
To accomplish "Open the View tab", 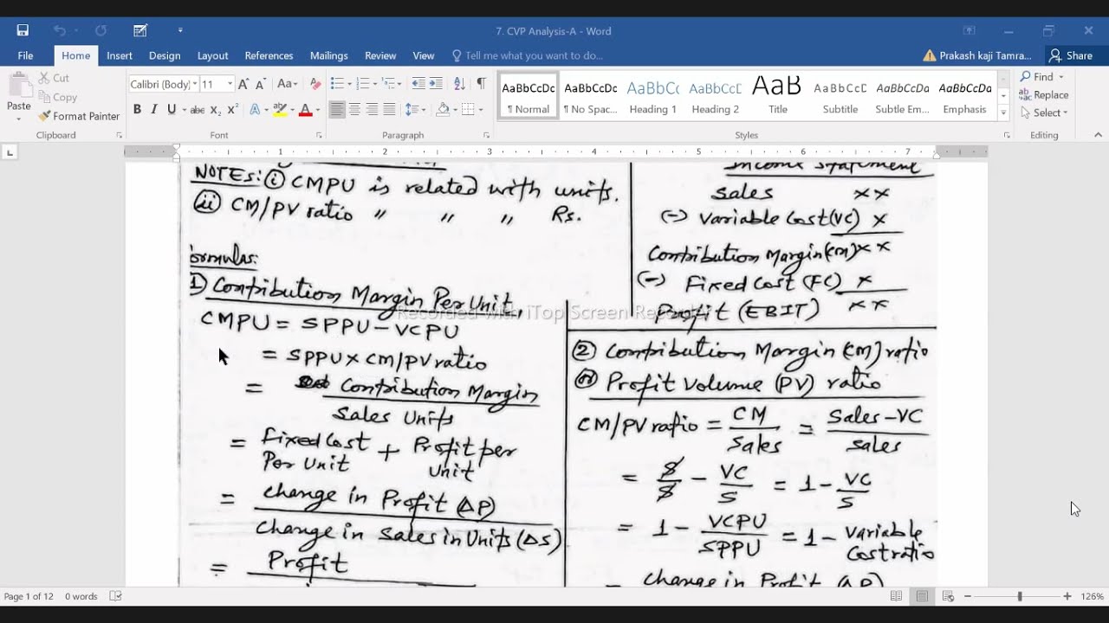I will click(424, 55).
